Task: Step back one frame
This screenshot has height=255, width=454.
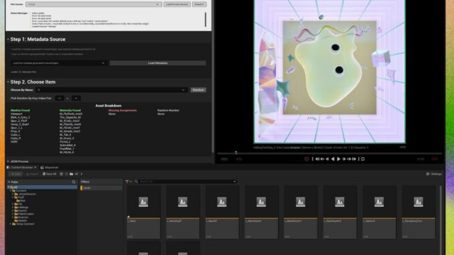Action: 327,159
